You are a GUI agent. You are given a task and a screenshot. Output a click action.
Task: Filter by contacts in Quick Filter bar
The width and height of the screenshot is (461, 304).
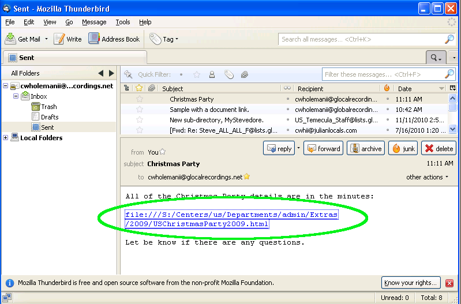coord(212,74)
